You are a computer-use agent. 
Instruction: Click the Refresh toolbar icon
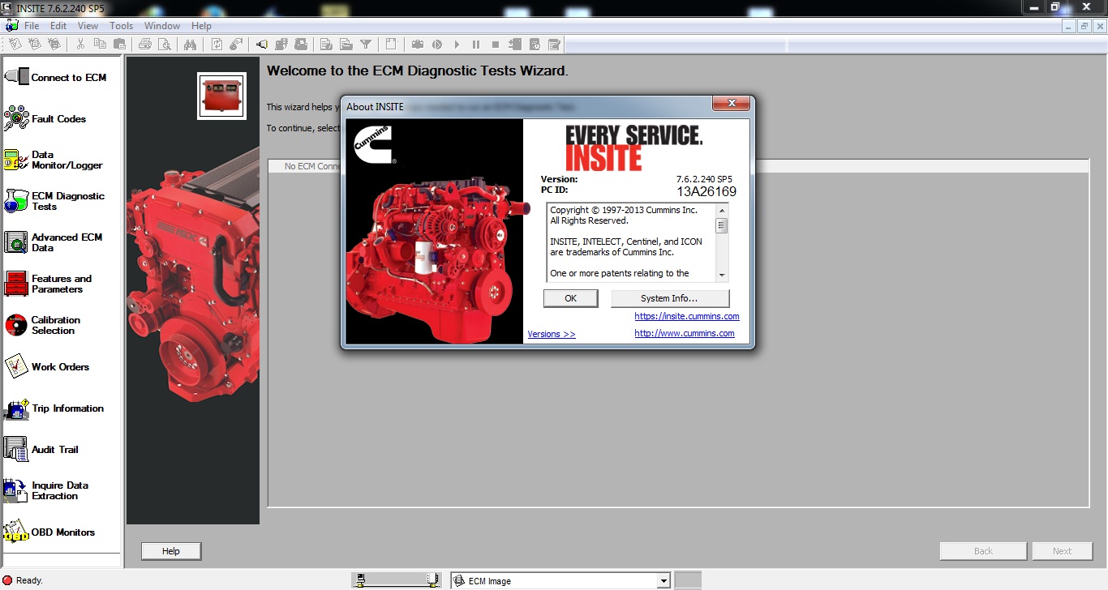click(217, 45)
